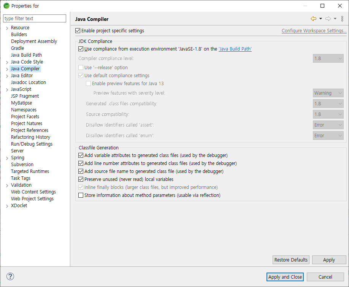Open Compiler compliance level dropdown
The height and width of the screenshot is (287, 349).
click(328, 59)
